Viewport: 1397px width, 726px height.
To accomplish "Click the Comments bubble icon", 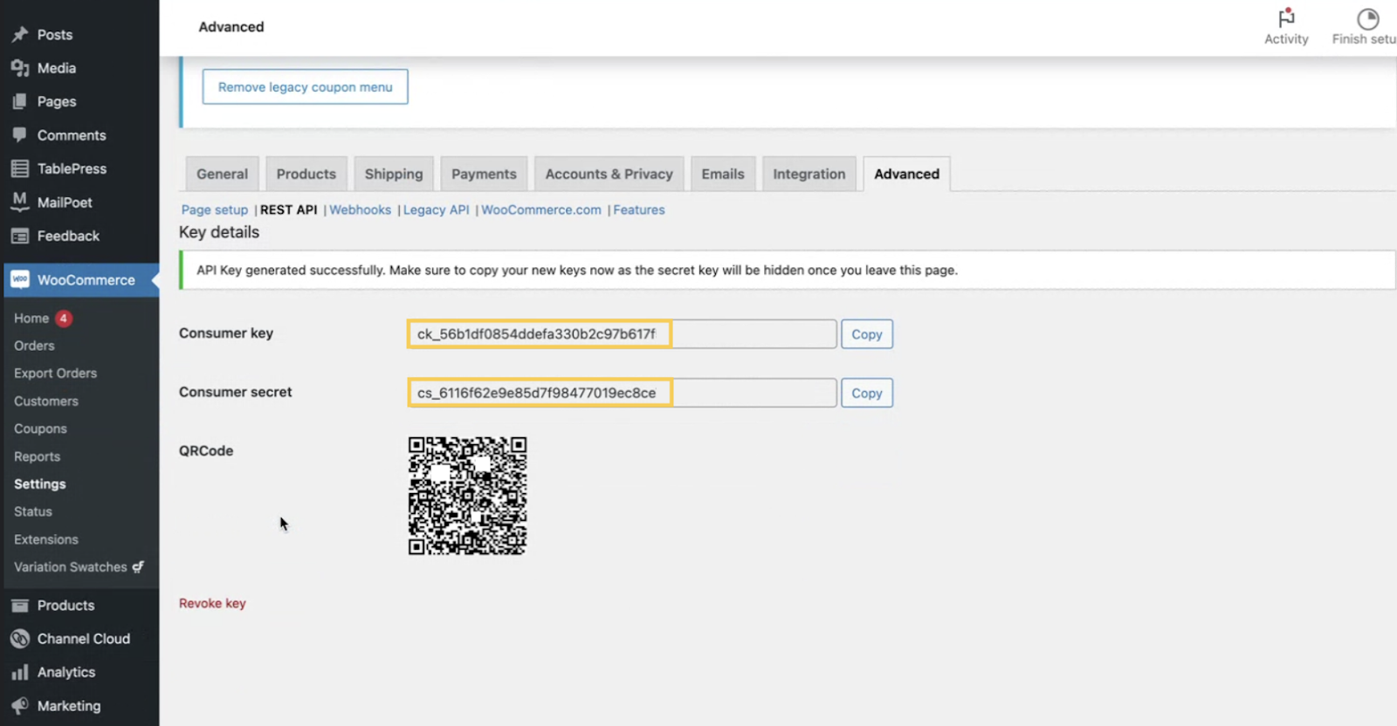I will point(20,135).
